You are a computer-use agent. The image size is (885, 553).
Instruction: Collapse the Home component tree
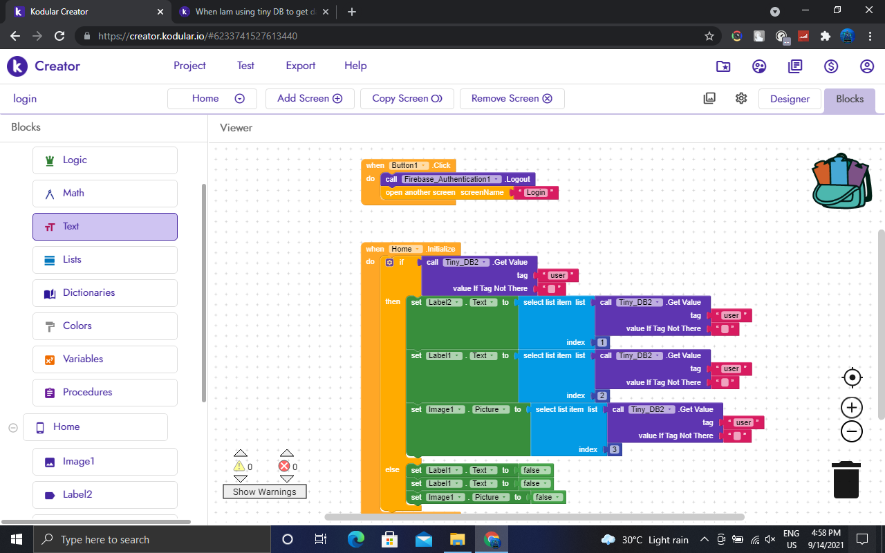click(x=13, y=428)
